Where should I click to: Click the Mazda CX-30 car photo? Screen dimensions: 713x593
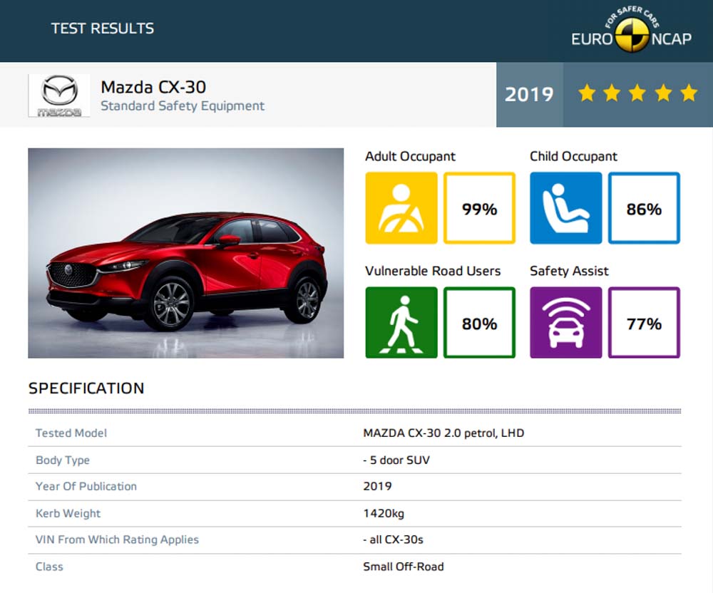click(x=185, y=252)
